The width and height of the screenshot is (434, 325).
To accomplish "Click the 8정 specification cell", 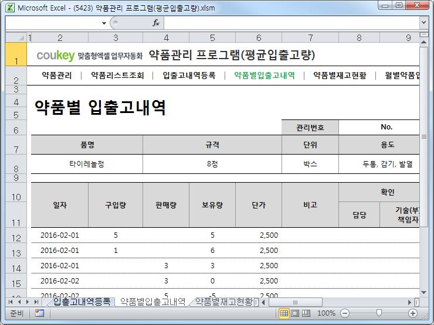I will click(x=212, y=164).
